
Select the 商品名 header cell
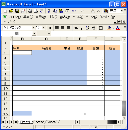coord(46,48)
